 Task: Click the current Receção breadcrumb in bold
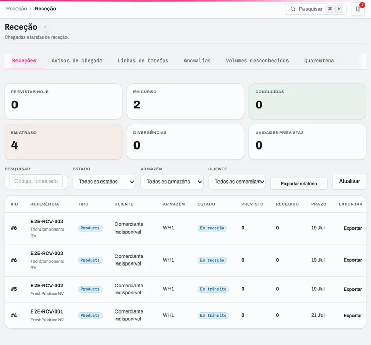(45, 9)
